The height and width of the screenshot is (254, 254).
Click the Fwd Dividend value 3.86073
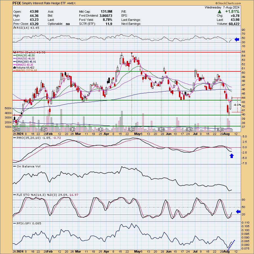[106, 16]
